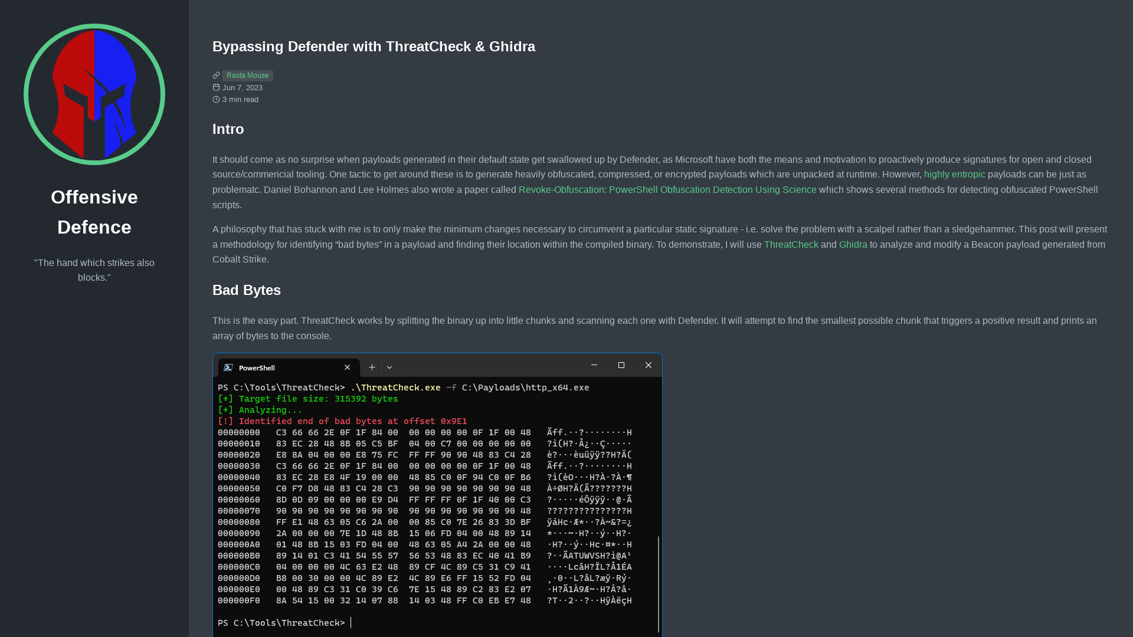Open the highly entropic link
1133x637 pixels.
954,175
